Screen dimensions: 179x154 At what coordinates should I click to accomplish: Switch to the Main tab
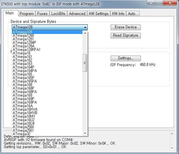tap(11, 13)
